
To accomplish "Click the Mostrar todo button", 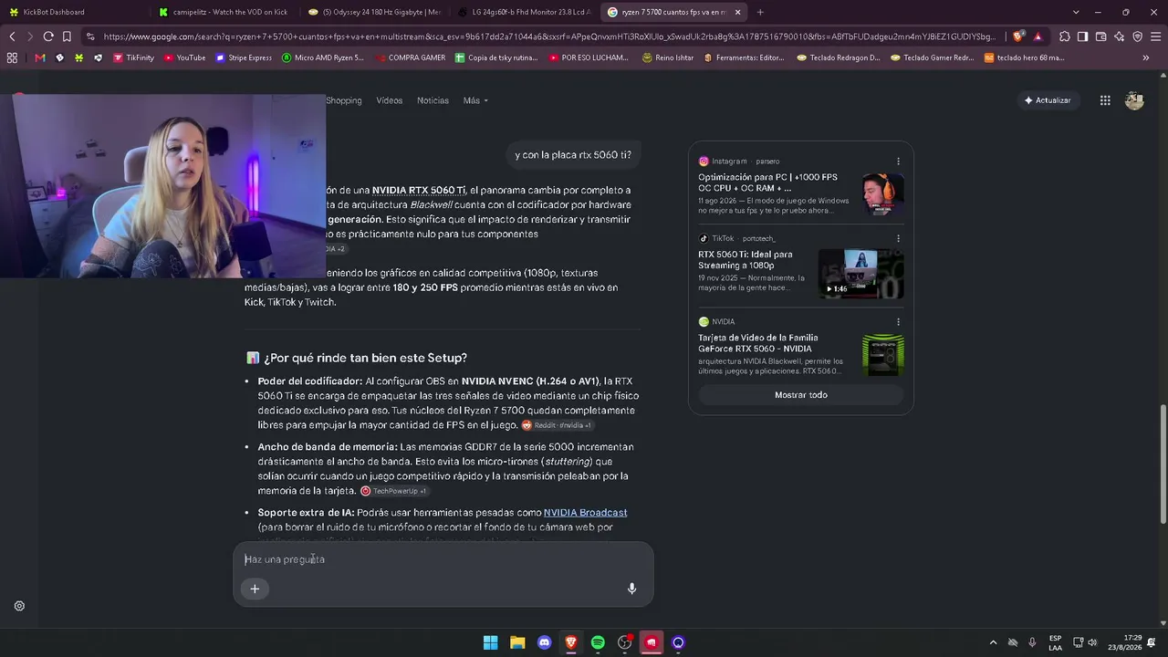I will click(801, 395).
